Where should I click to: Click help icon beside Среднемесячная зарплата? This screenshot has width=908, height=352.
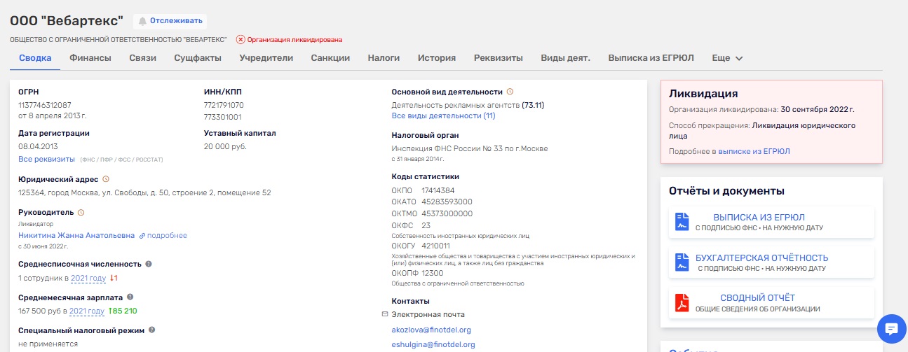[130, 297]
